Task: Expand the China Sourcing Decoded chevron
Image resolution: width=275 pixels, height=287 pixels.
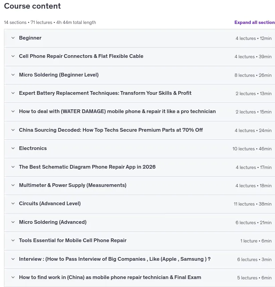Action: coord(13,130)
